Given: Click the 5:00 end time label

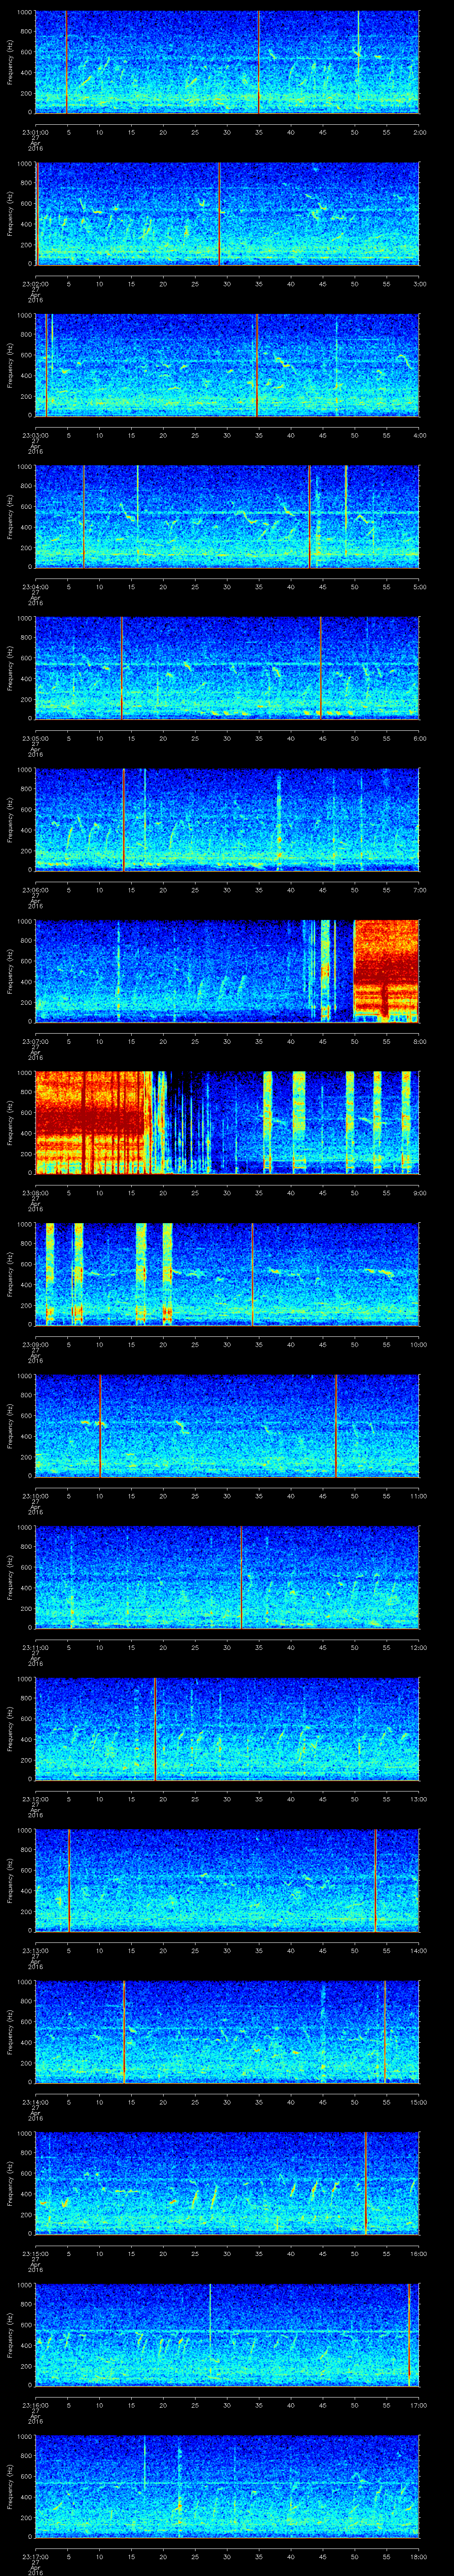Looking at the screenshot, I should click(419, 586).
